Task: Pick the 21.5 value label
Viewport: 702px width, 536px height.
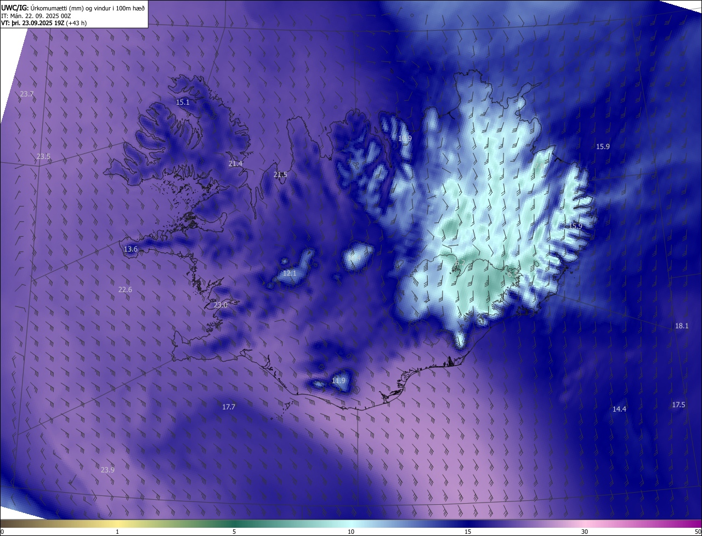Action: click(x=280, y=175)
